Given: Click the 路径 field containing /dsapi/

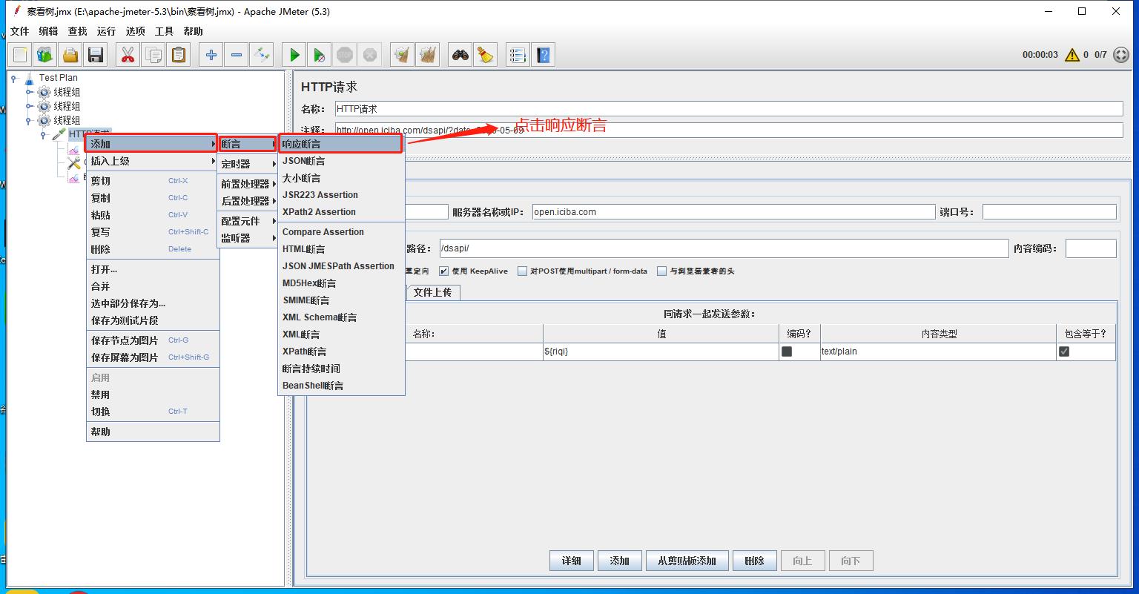Looking at the screenshot, I should point(724,248).
